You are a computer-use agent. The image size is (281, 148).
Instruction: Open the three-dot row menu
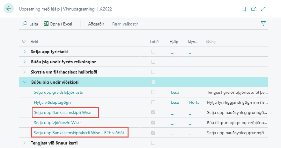tap(145, 82)
